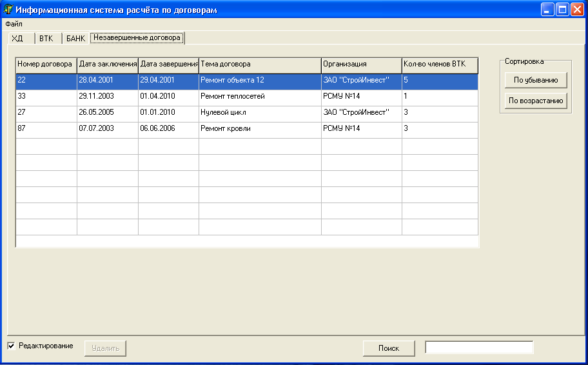This screenshot has width=588, height=365.
Task: Click member count 5 in the contract 22 row
Action: 440,81
